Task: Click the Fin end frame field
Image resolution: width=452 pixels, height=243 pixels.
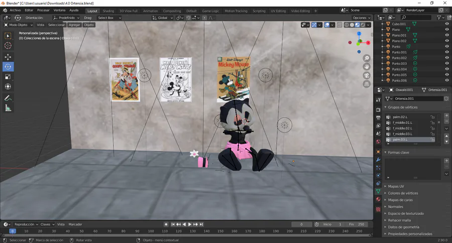Action: 357,224
